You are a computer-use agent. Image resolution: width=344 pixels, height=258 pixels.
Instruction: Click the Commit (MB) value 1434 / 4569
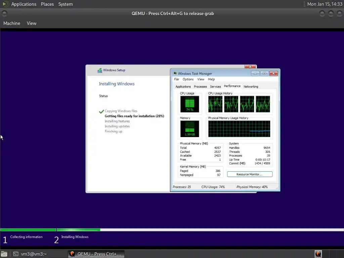[262, 164]
